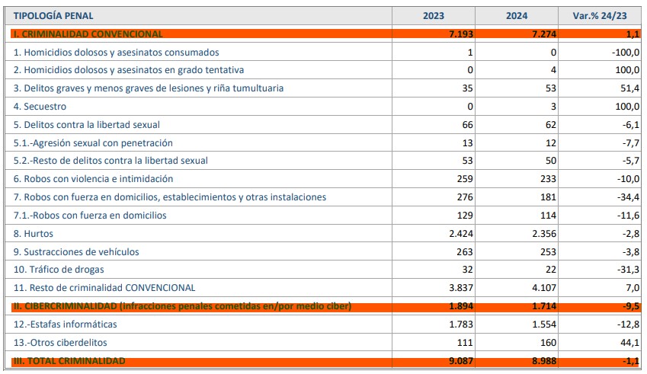
Task: Click the 4.107 value for 2024
Action: coord(542,288)
